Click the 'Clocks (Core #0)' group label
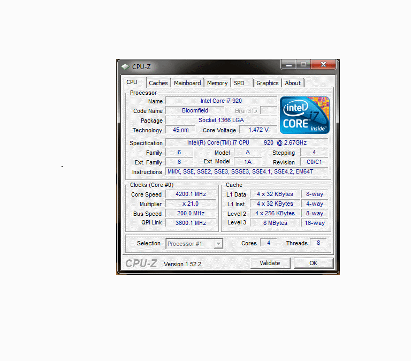This screenshot has height=361, width=411. pyautogui.click(x=152, y=185)
